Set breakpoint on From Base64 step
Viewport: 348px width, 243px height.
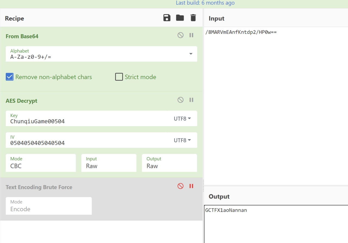191,35
